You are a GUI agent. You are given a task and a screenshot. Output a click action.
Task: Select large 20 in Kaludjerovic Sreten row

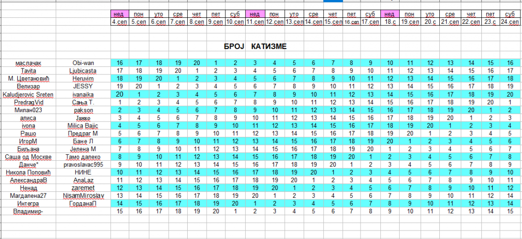(x=120, y=94)
